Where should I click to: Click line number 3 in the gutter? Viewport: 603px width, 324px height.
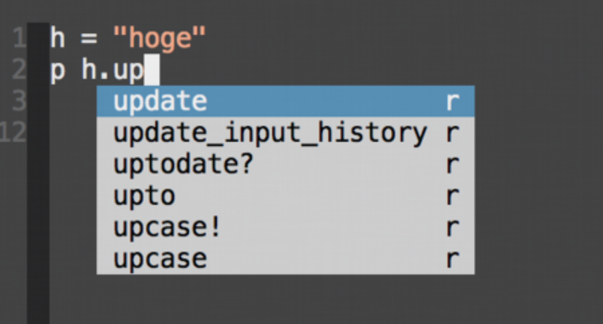[x=19, y=102]
